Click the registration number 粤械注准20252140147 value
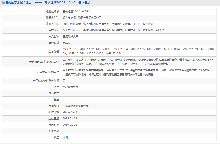The width and height of the screenshot is (220, 144). pyautogui.click(x=76, y=11)
